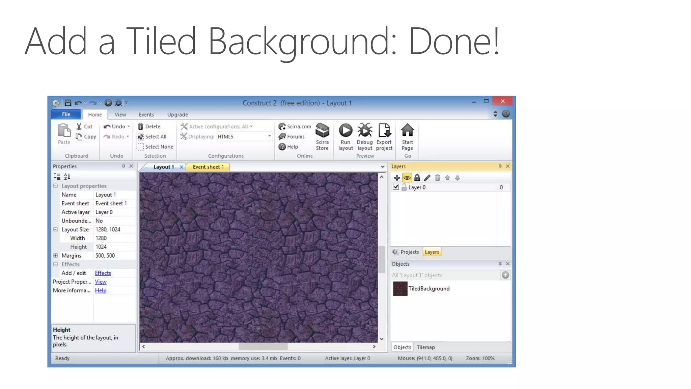Image resolution: width=691 pixels, height=389 pixels.
Task: Add a new layer with plus icon
Action: pos(397,178)
